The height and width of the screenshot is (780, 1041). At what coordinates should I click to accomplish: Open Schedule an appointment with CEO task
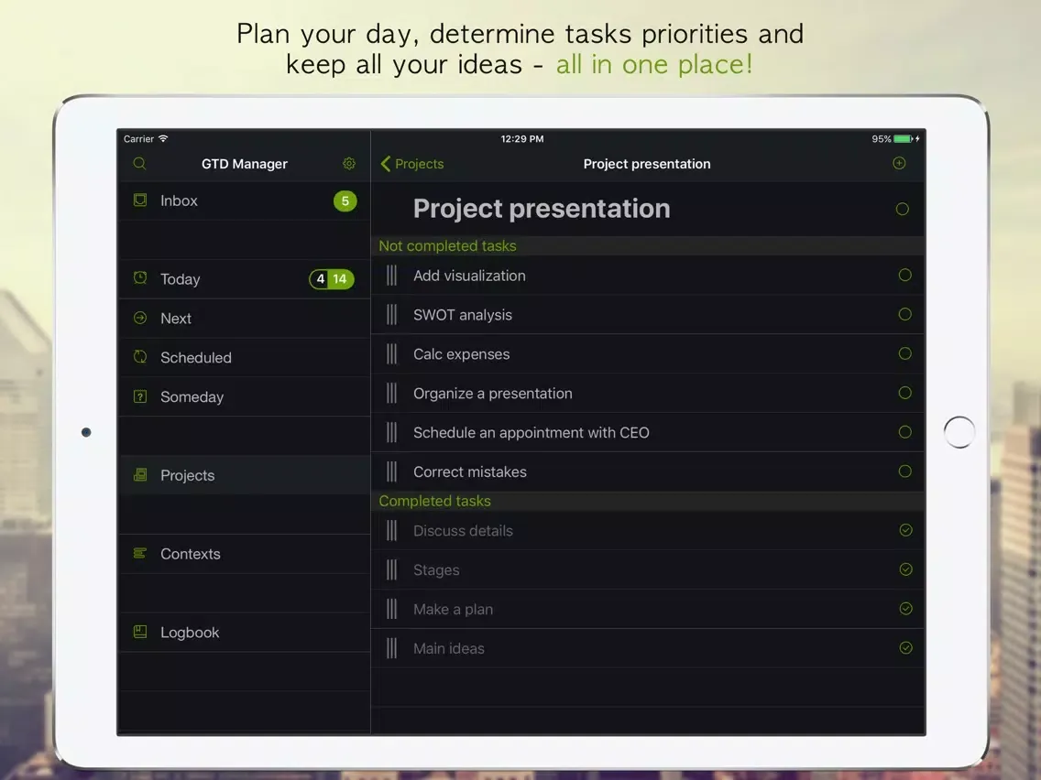coord(647,432)
